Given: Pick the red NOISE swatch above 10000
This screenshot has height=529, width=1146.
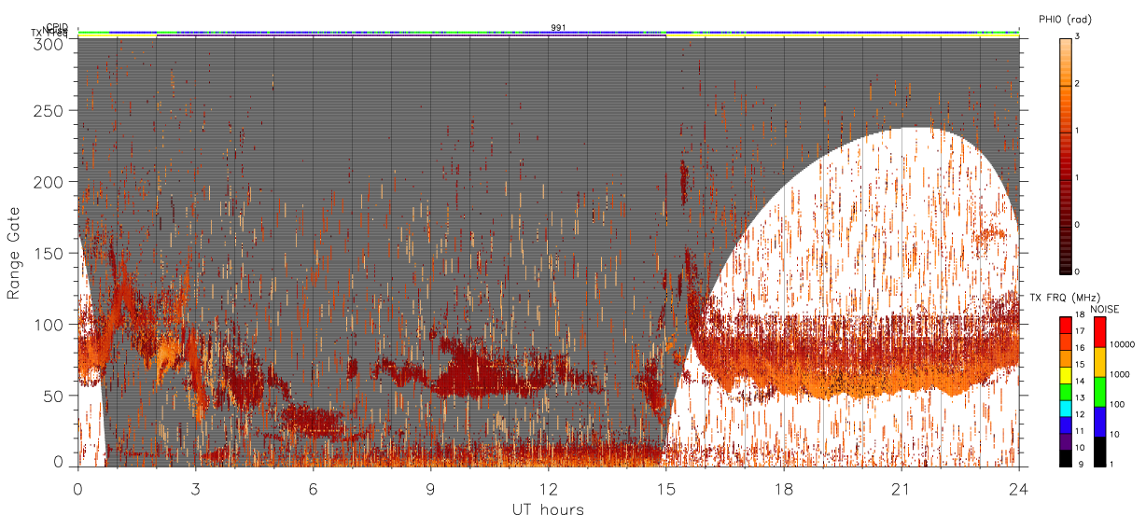Looking at the screenshot, I should point(1099,332).
